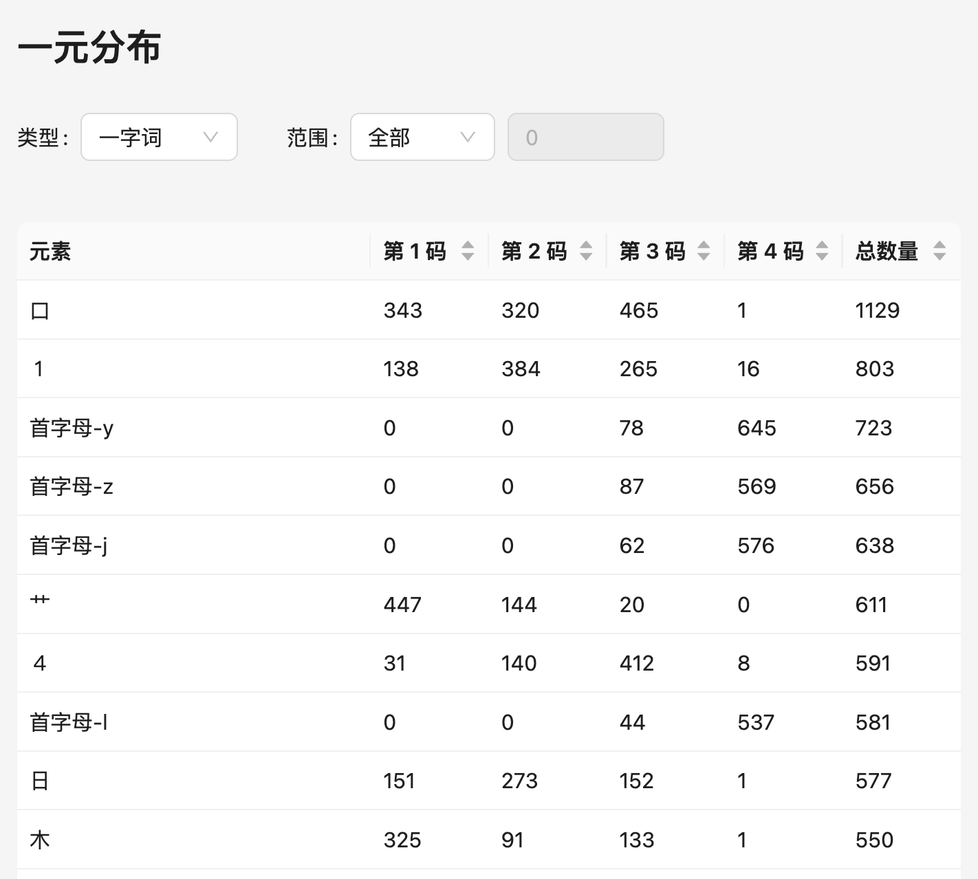This screenshot has height=879, width=978.
Task: Click the 第 3 码 sort arrows
Action: point(704,251)
